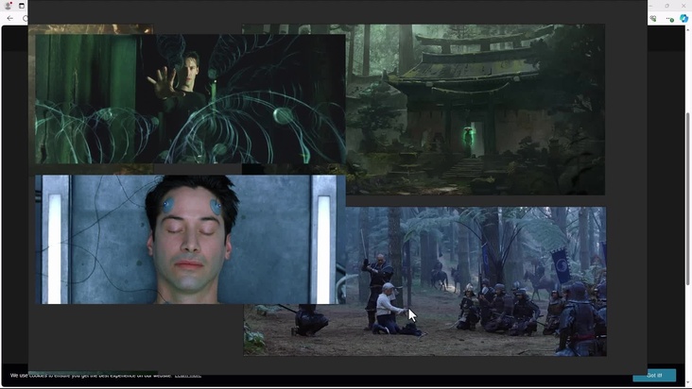This screenshot has width=692, height=389.
Task: Open the browser settings and more menu
Action: [670, 19]
